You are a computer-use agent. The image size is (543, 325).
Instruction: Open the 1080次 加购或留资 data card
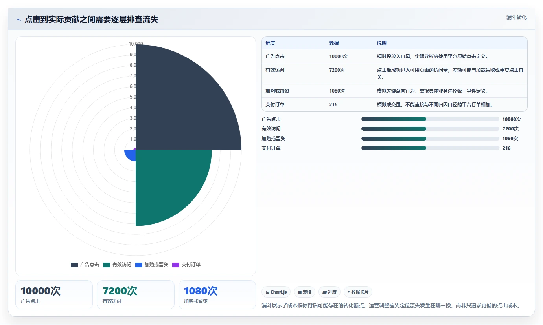point(217,295)
